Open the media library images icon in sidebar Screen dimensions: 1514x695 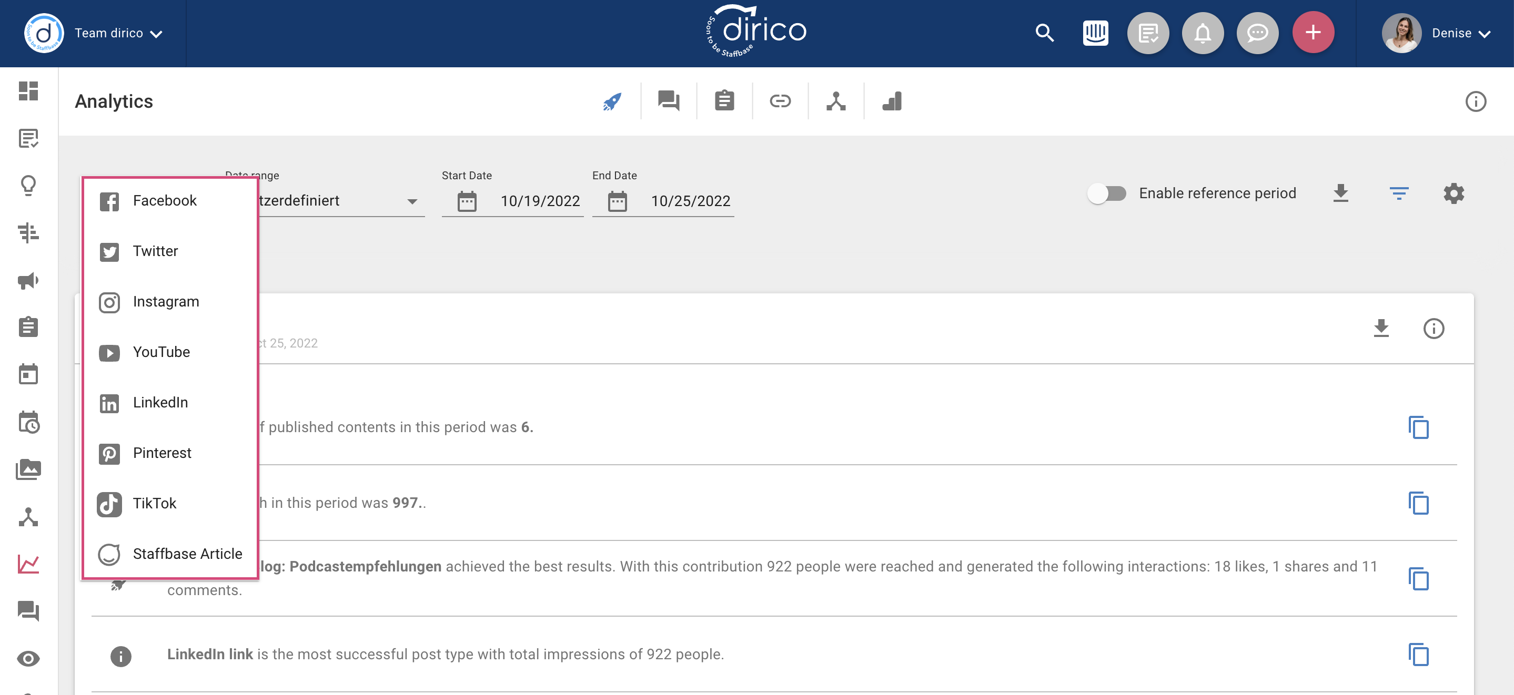point(28,469)
